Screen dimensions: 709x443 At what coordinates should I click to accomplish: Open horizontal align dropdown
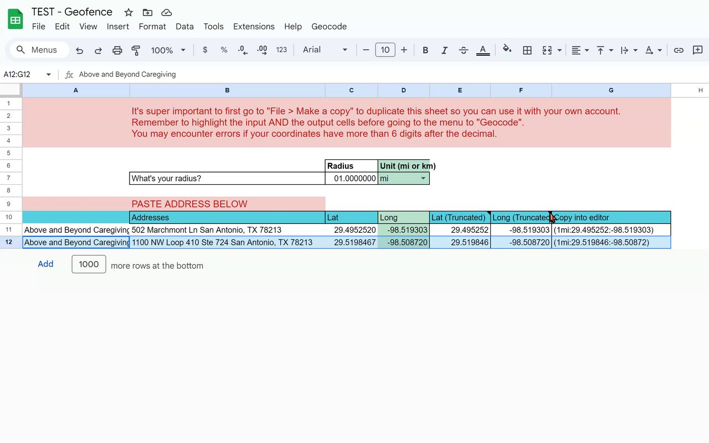click(580, 50)
